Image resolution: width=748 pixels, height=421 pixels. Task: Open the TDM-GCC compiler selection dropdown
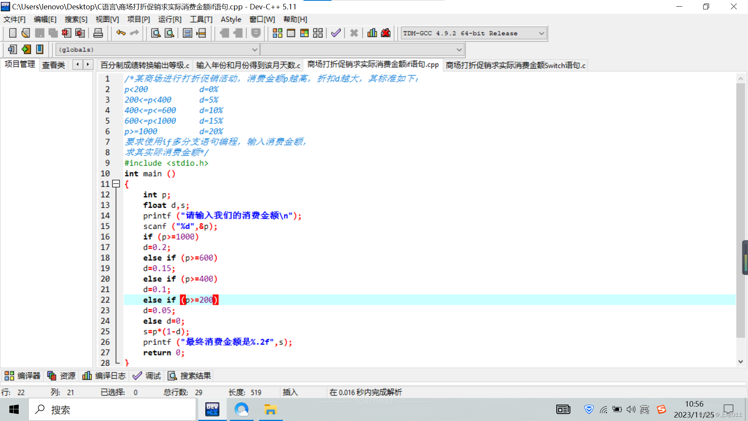pos(541,34)
